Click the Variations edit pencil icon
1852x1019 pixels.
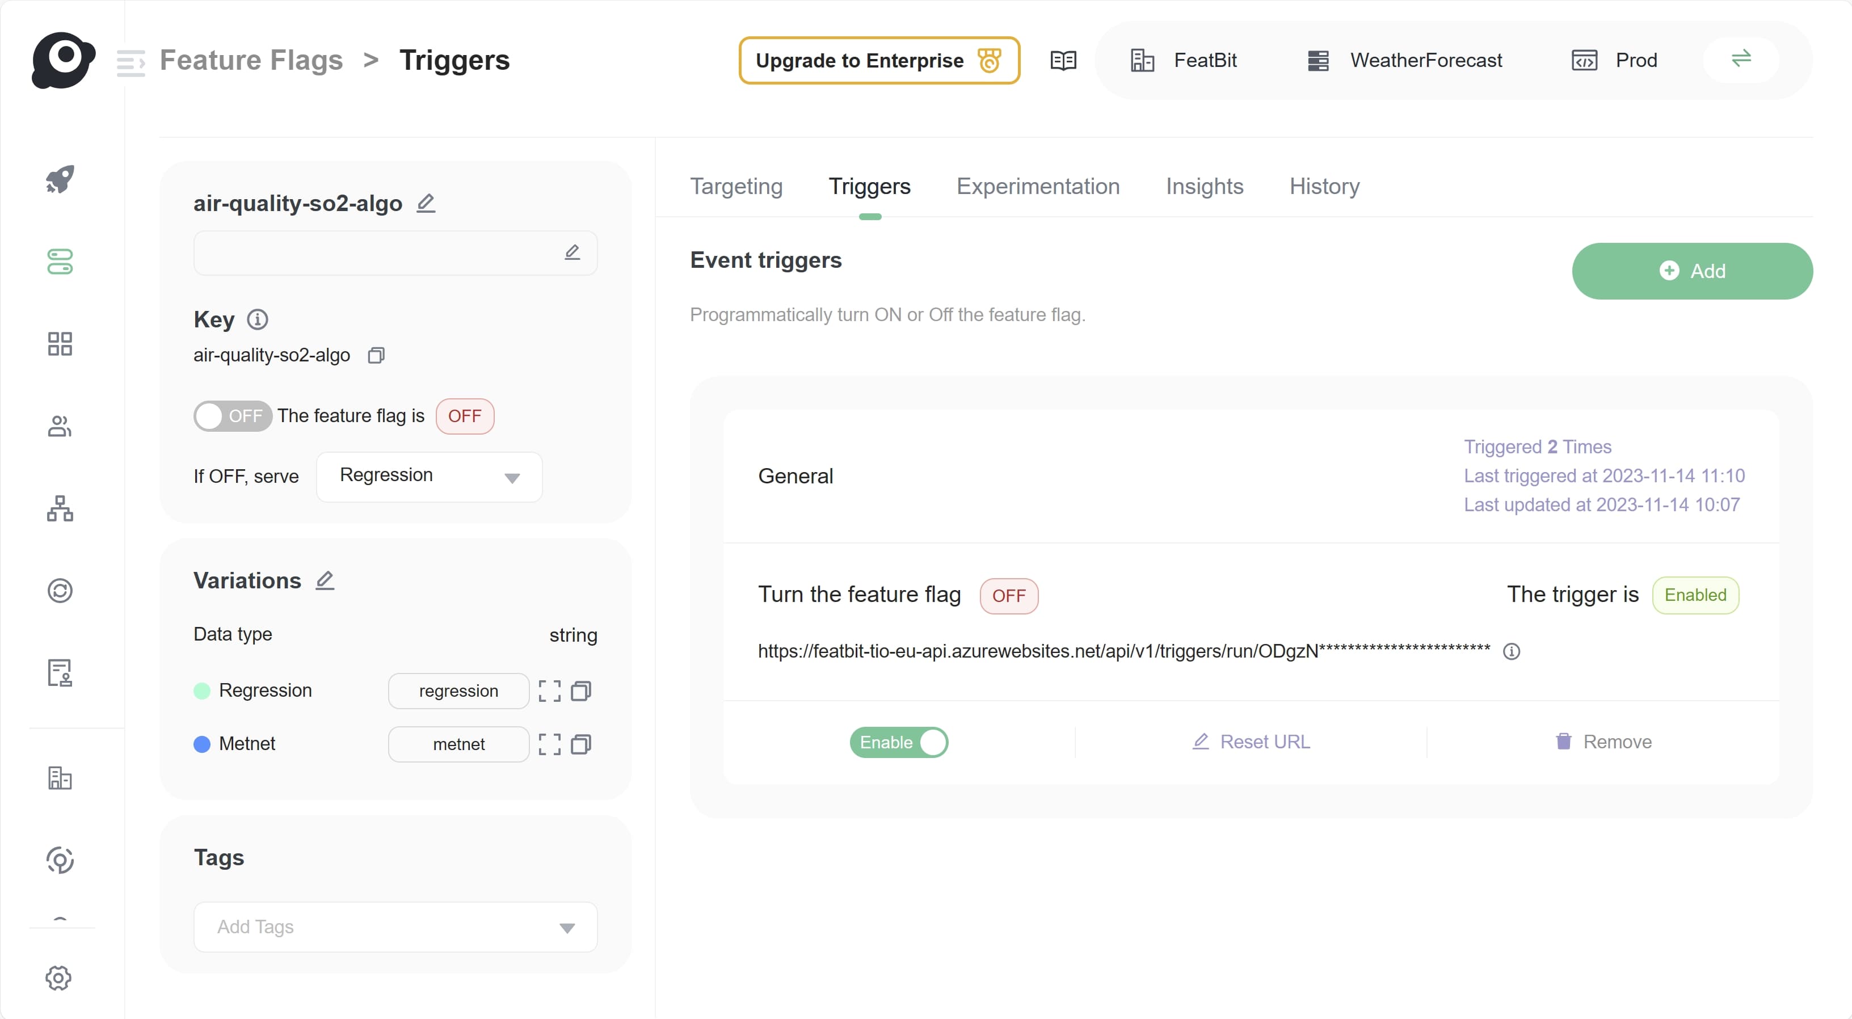[325, 580]
